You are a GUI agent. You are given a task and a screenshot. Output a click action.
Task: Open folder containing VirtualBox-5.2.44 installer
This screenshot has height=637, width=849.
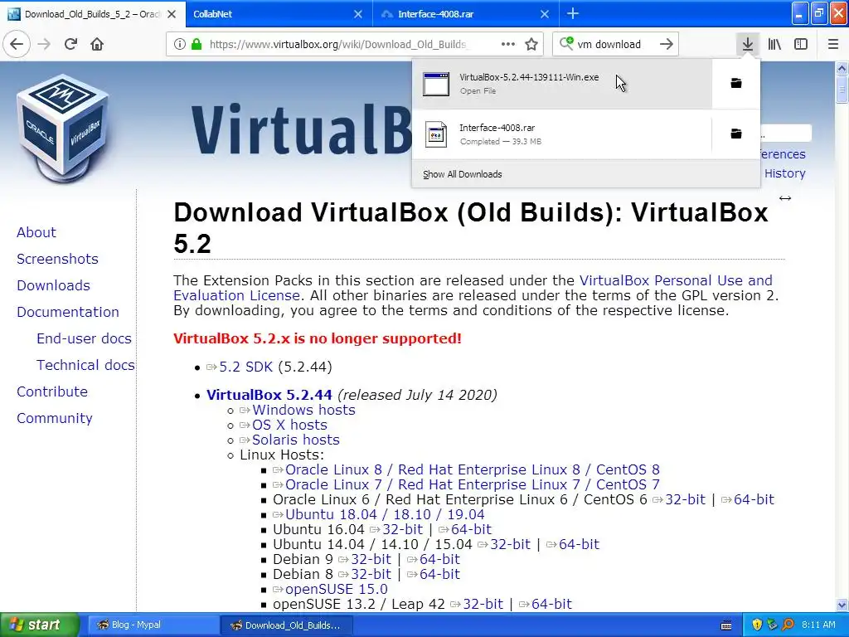click(736, 83)
